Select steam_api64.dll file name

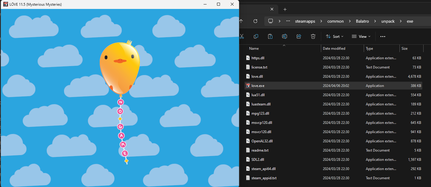263,169
